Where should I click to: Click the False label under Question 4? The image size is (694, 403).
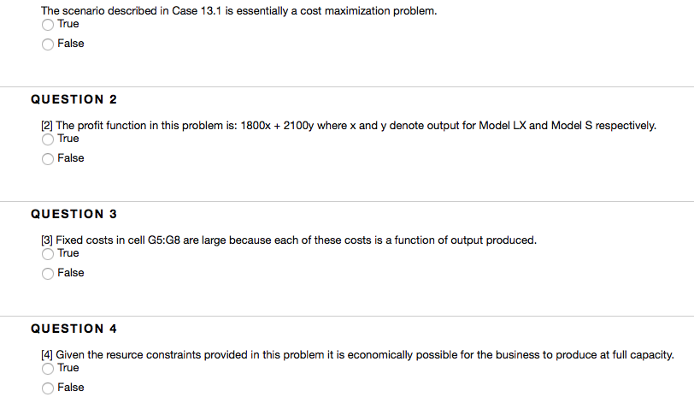(71, 388)
